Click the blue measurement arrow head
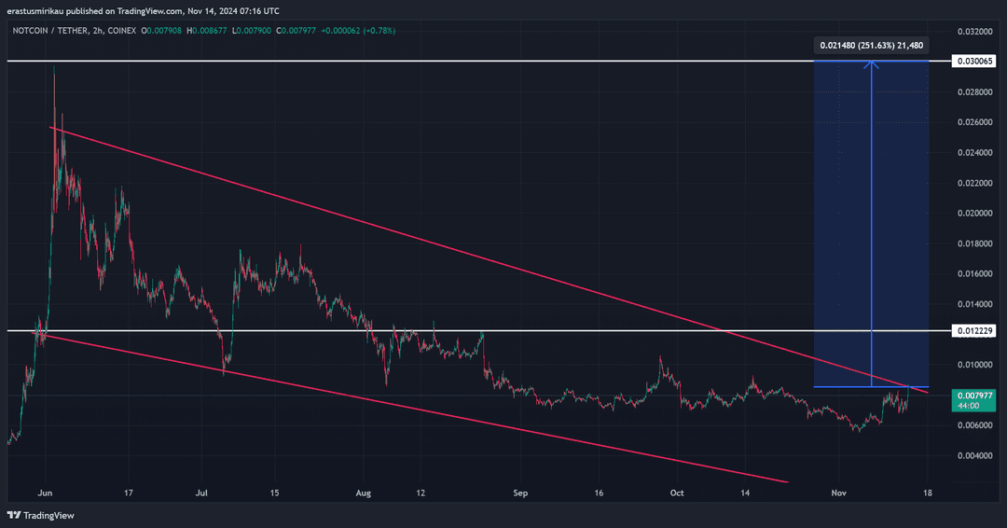 coord(871,64)
